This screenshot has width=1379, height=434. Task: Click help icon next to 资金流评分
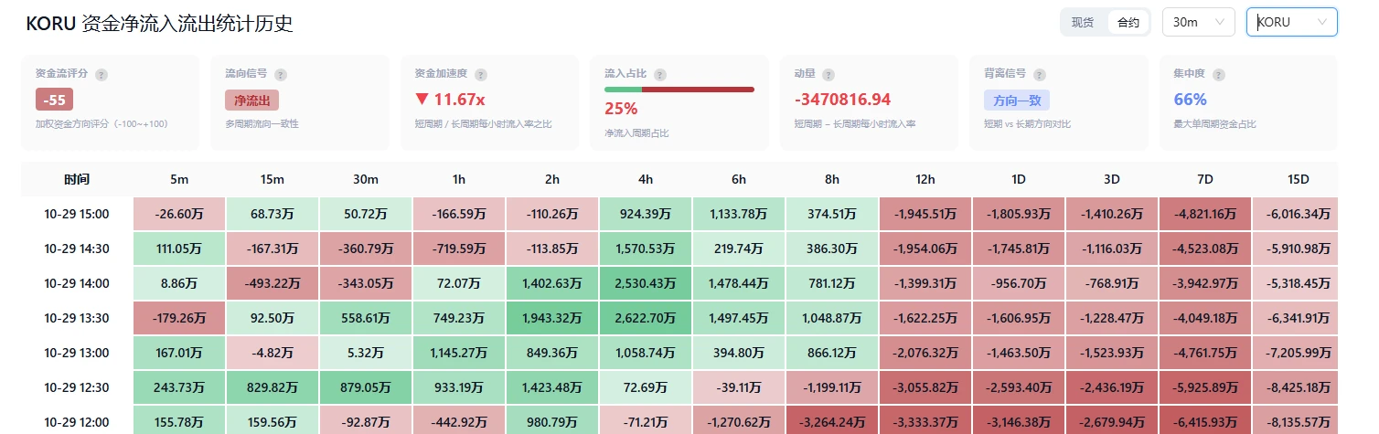[102, 75]
